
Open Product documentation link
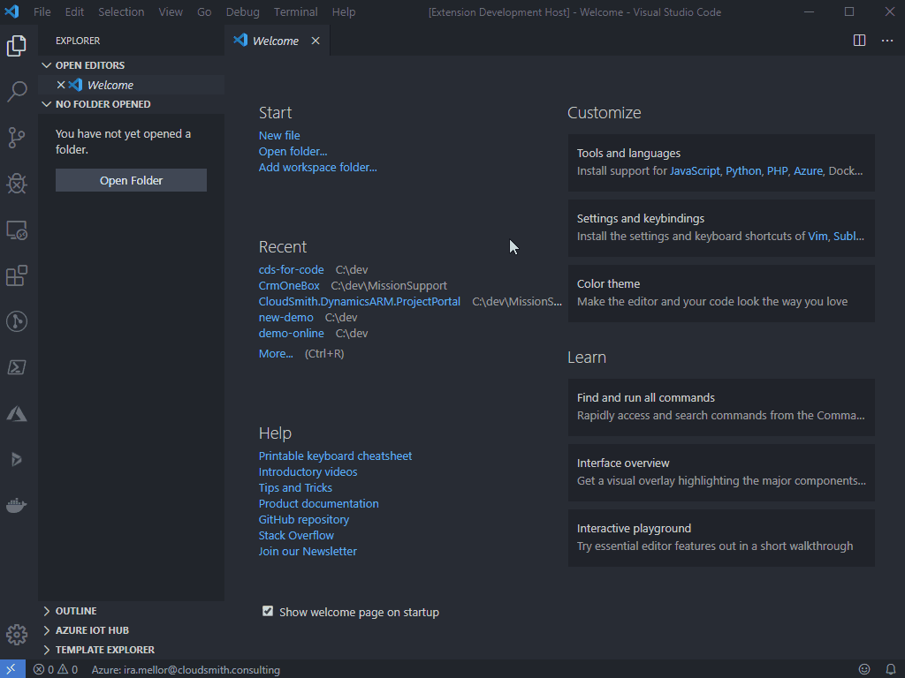click(318, 503)
